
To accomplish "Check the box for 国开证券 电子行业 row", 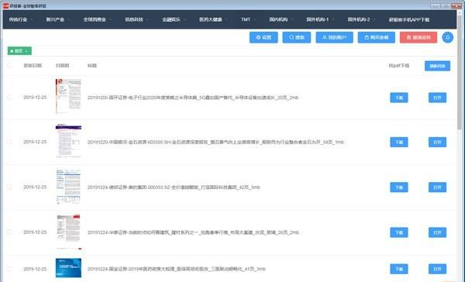I will (x=9, y=98).
